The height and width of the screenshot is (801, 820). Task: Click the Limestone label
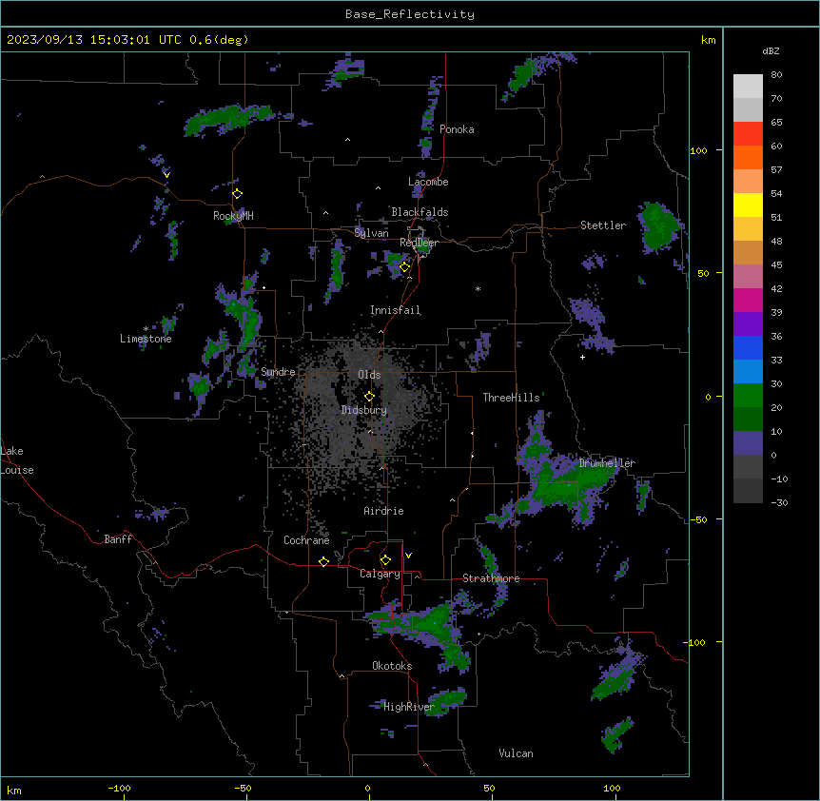146,339
